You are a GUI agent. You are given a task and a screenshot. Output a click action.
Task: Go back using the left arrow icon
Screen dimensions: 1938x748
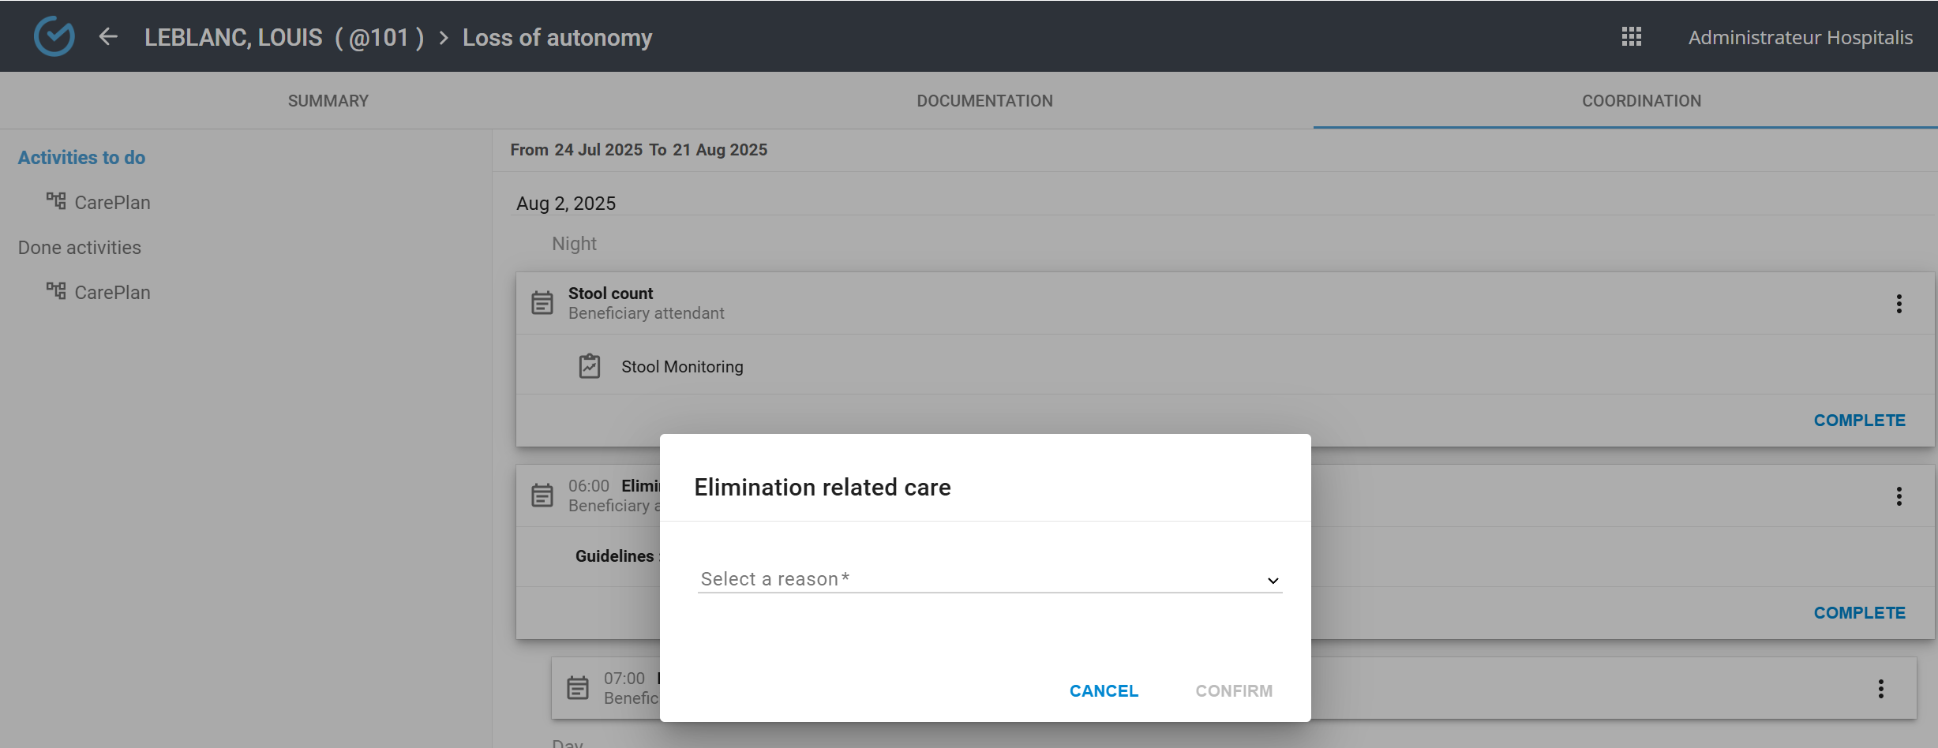[108, 36]
